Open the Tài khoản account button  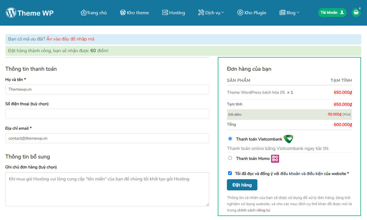(332, 13)
